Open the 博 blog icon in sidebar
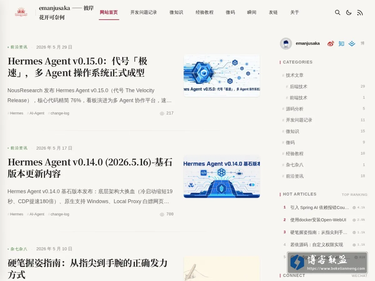This screenshot has width=375, height=281. pyautogui.click(x=362, y=43)
